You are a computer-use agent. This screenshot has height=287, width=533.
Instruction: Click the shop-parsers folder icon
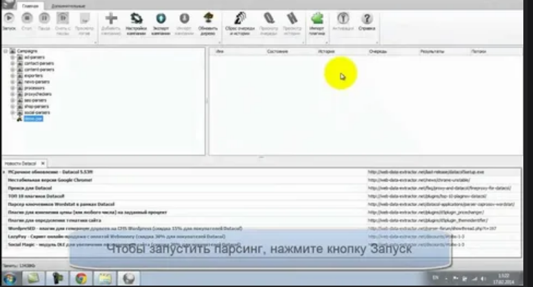click(20, 106)
